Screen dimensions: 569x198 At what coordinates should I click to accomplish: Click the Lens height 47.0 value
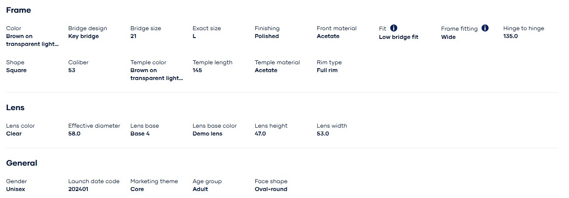[260, 134]
